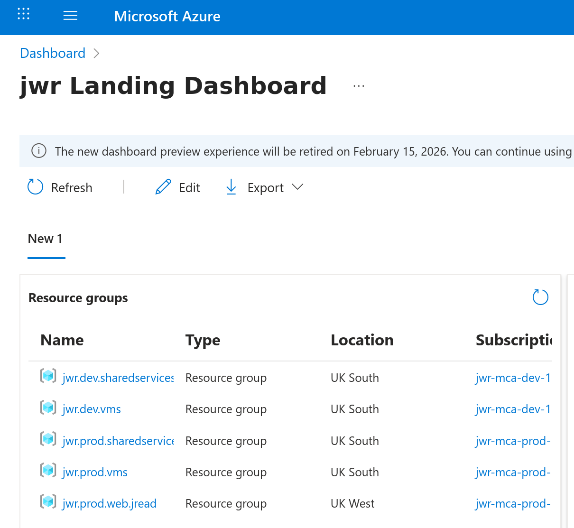The height and width of the screenshot is (528, 574).
Task: Open the dashboard more options ellipsis
Action: [359, 86]
